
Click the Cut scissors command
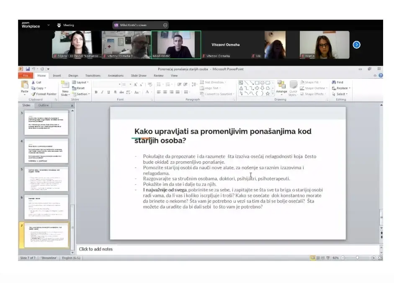36,82
